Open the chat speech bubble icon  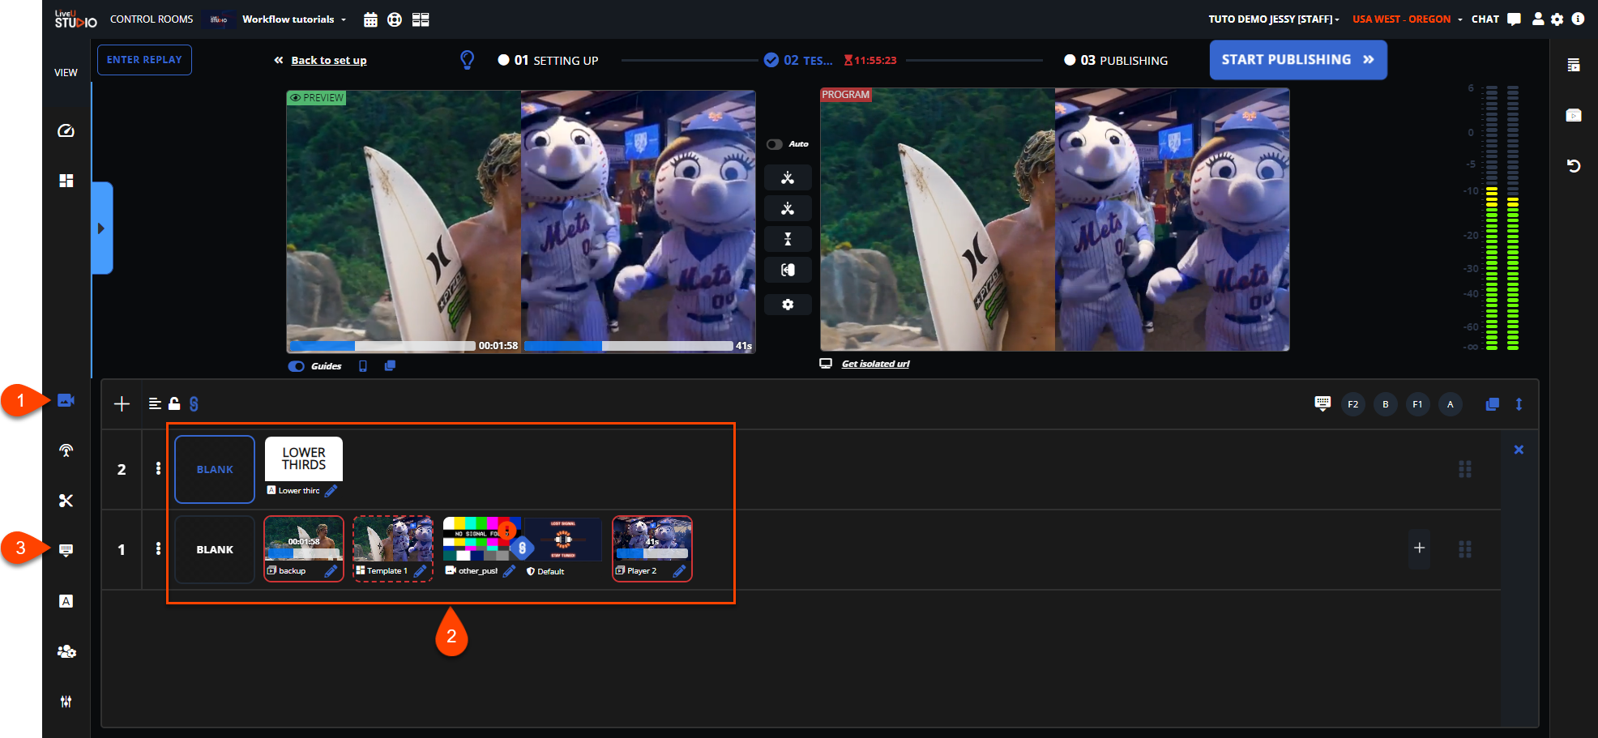pos(1514,19)
